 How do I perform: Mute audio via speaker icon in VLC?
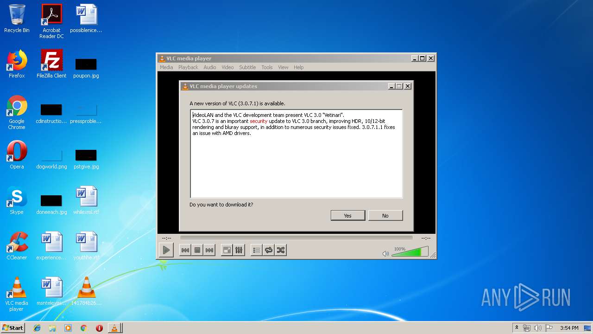pyautogui.click(x=385, y=254)
